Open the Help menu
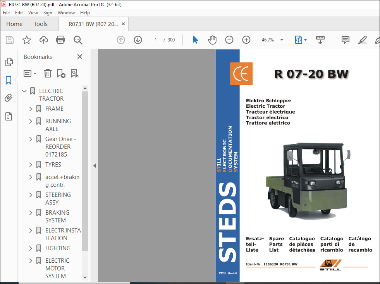This screenshot has height=284, width=380. (x=85, y=13)
